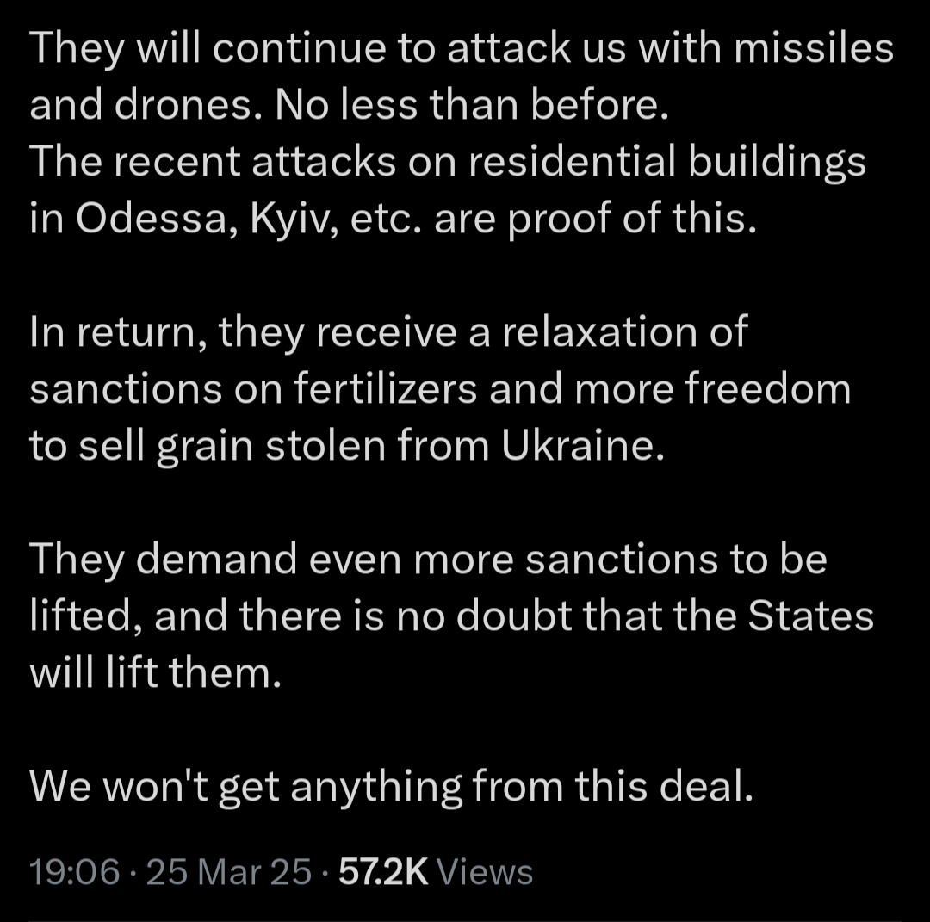930x922 pixels.
Task: Click the word "missiles" in the first line
Action: point(814,47)
